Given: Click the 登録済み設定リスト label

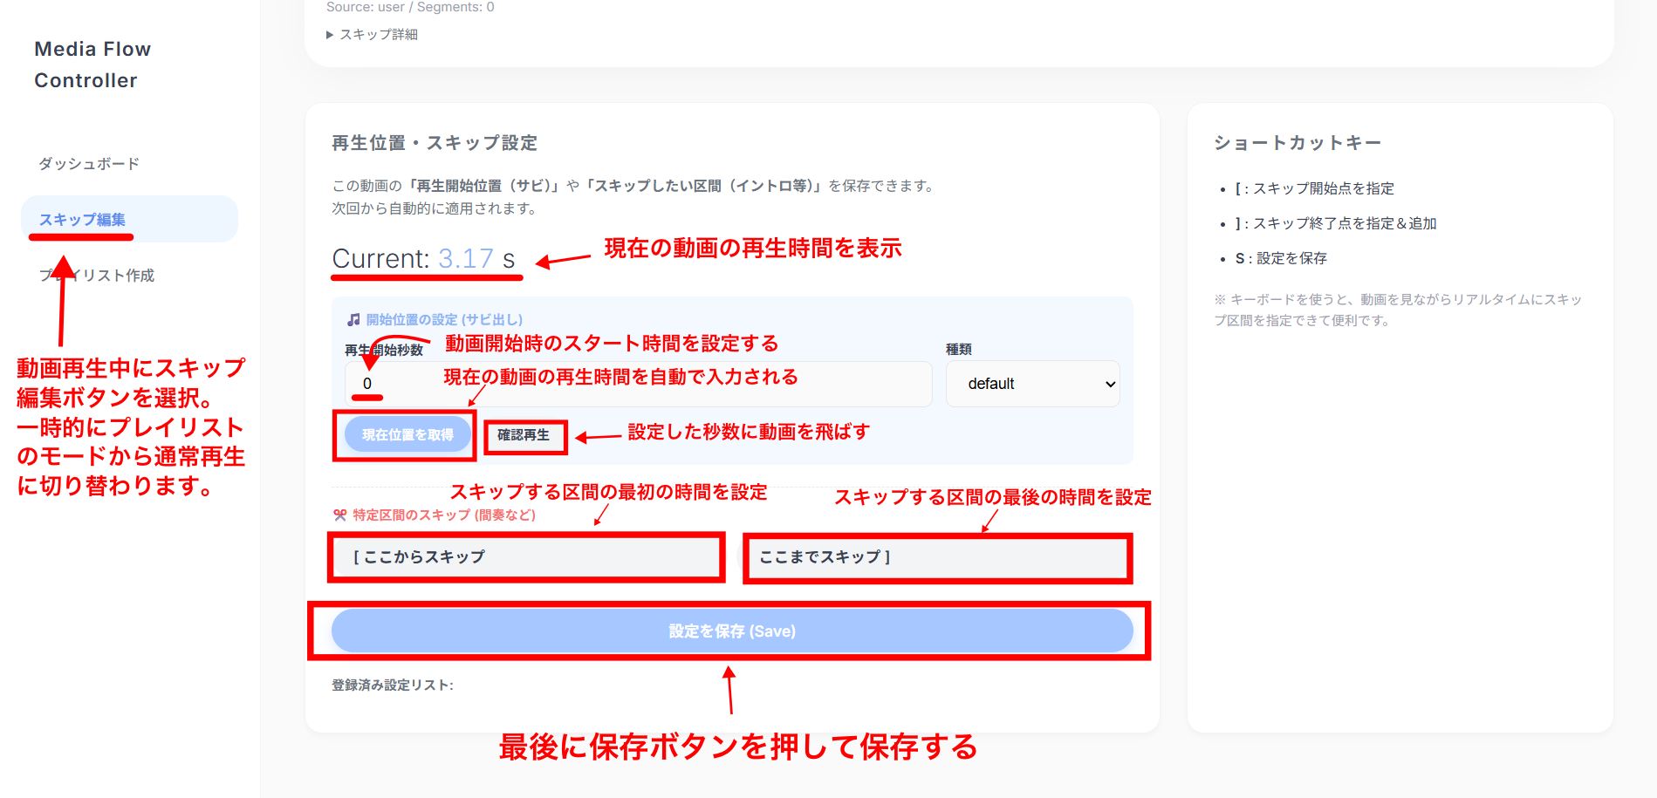Looking at the screenshot, I should click(391, 686).
